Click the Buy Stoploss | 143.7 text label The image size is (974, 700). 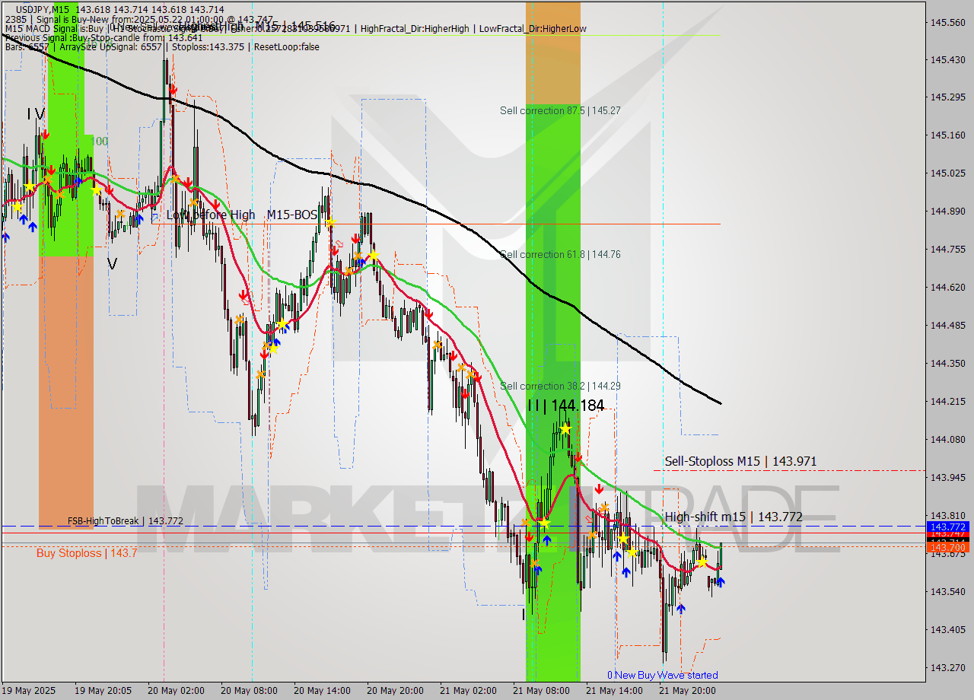point(85,553)
